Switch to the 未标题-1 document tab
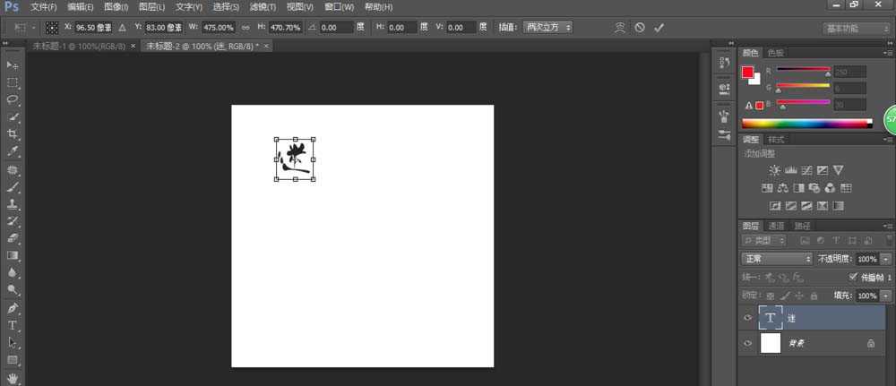This screenshot has width=896, height=386. (77, 45)
